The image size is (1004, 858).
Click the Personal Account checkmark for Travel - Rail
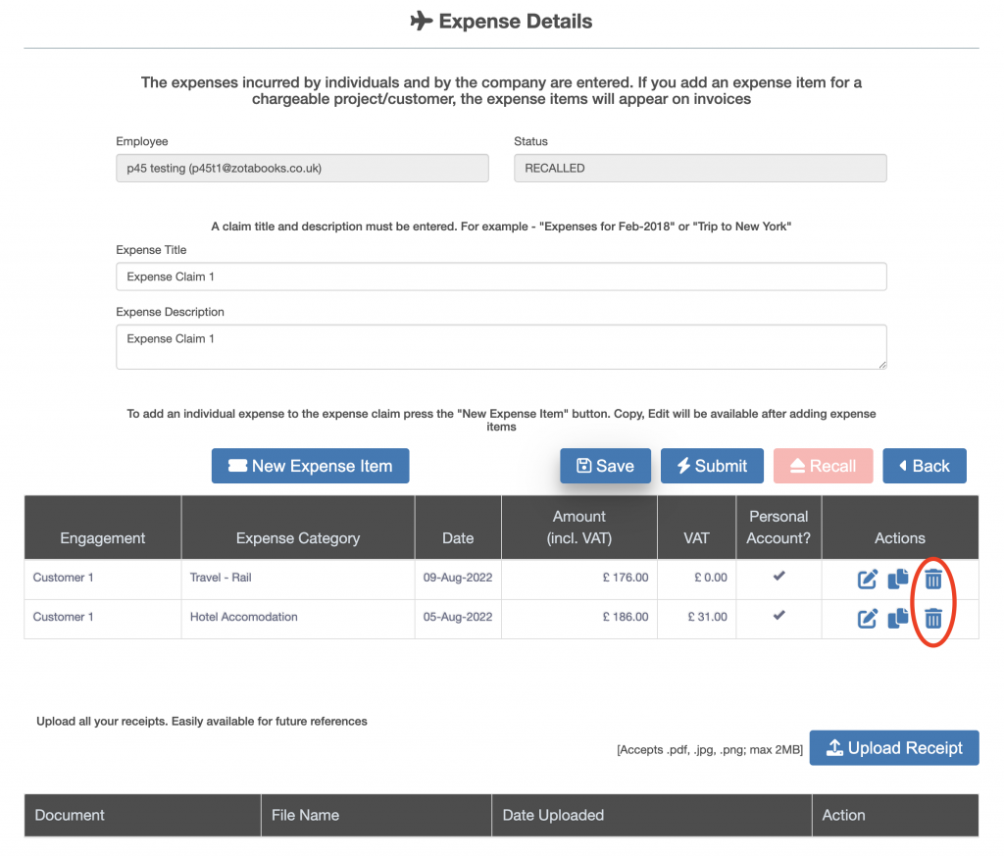pyautogui.click(x=778, y=577)
